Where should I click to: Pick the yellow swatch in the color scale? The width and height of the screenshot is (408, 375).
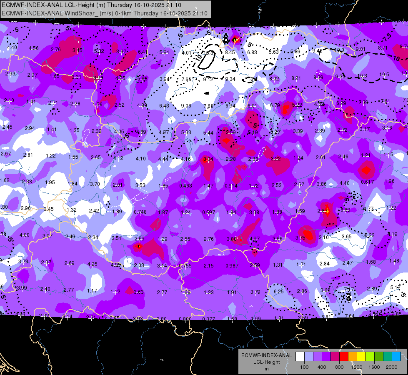point(361,357)
